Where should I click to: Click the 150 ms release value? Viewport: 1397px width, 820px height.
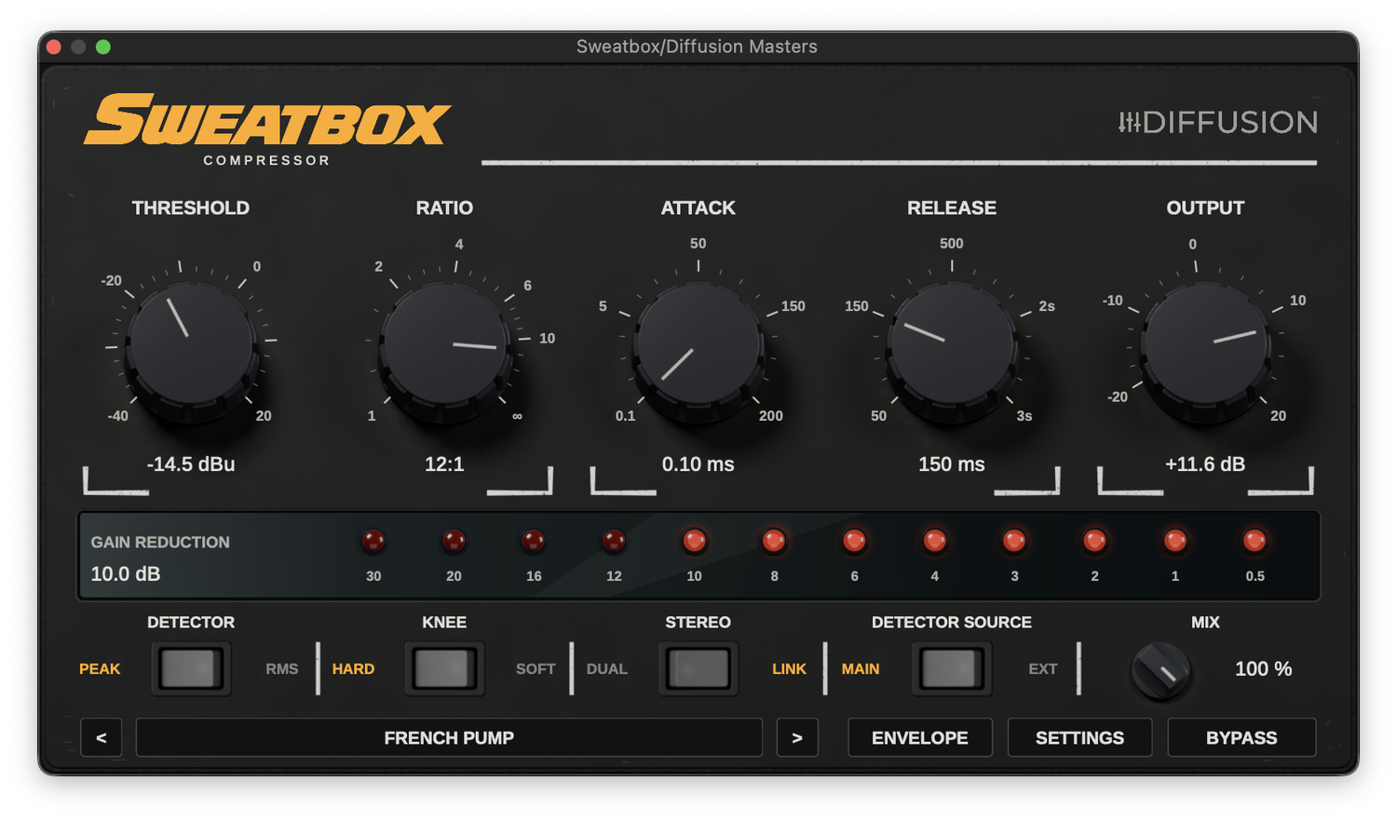point(951,464)
